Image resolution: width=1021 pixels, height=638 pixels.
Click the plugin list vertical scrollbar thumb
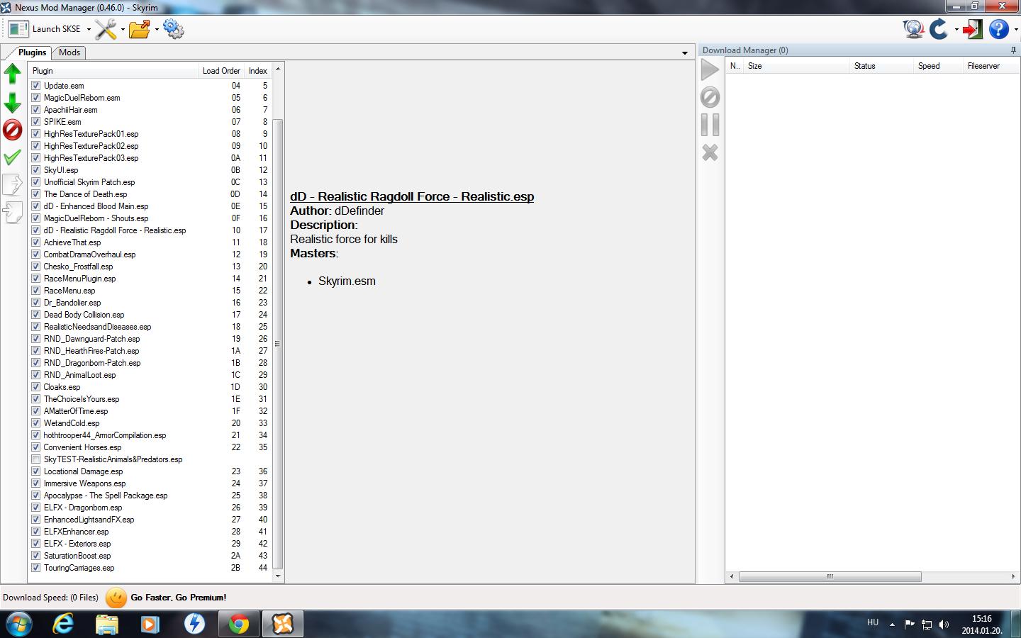tap(278, 344)
